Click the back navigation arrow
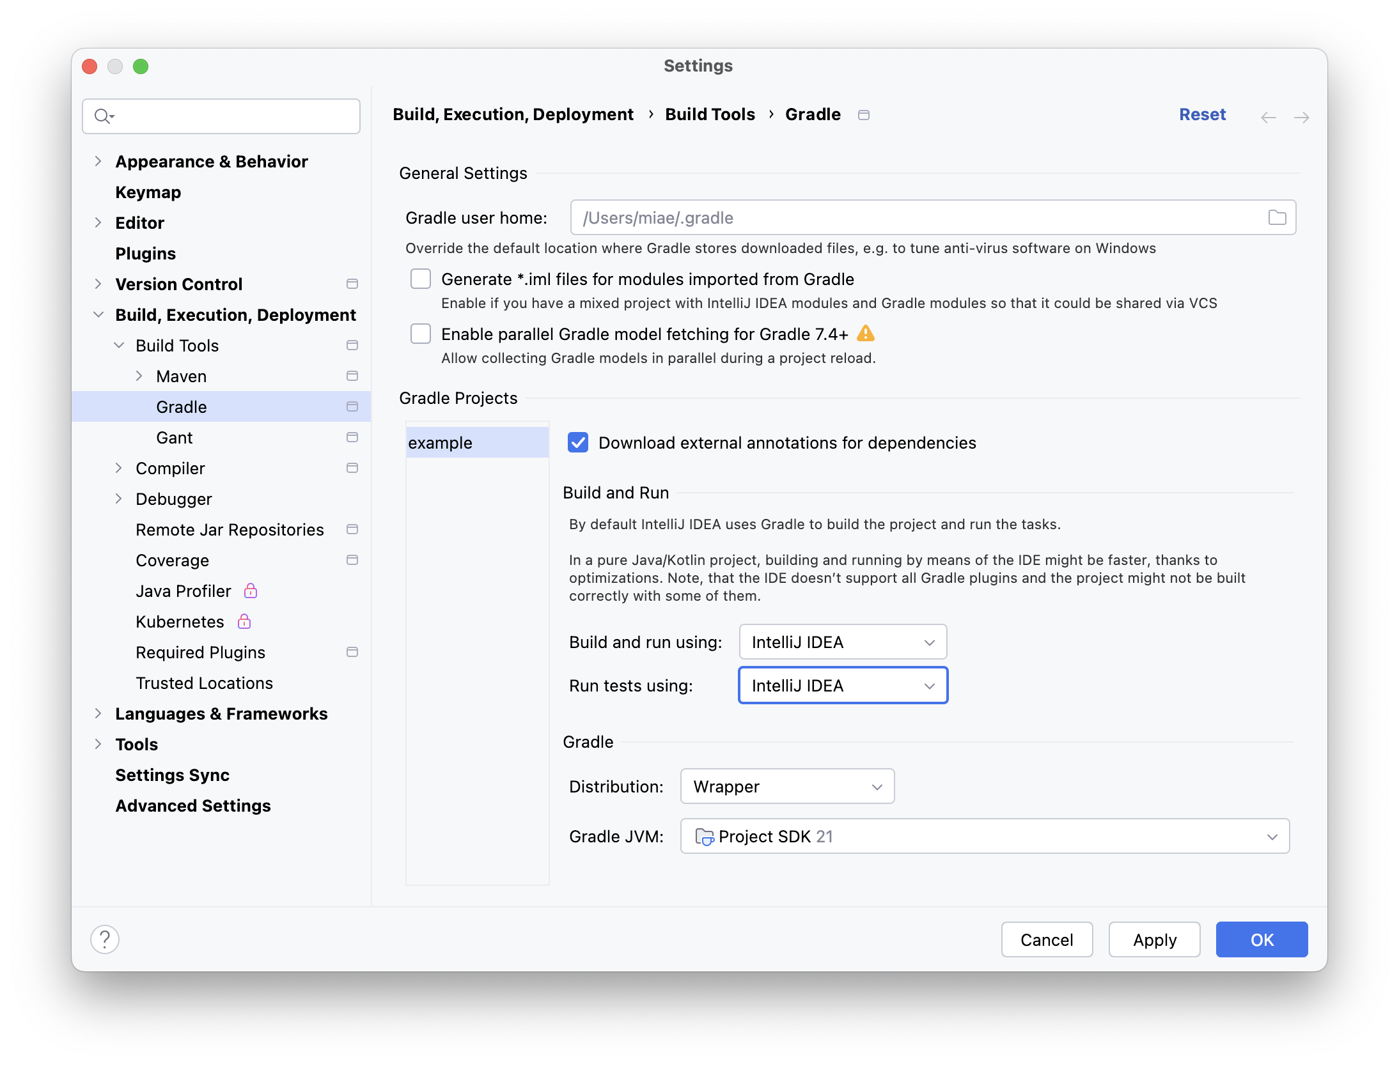Viewport: 1399px width, 1066px height. (x=1269, y=117)
